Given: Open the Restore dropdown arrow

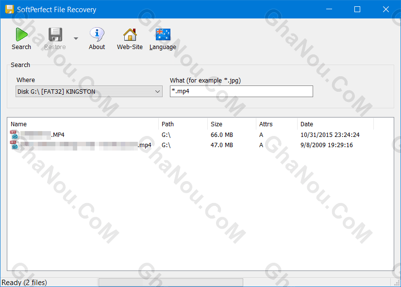Looking at the screenshot, I should click(76, 39).
